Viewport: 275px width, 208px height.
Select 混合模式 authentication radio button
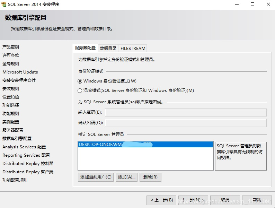pos(80,90)
